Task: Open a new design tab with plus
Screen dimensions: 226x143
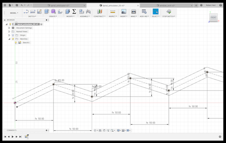Action: click(x=196, y=6)
